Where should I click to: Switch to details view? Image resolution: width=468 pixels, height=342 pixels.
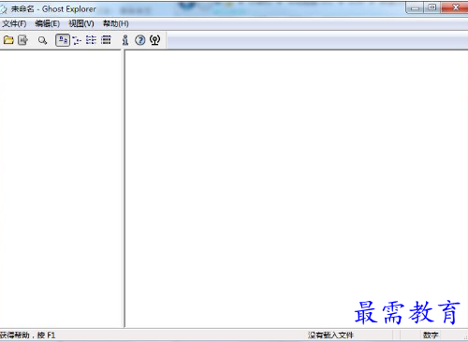(x=106, y=40)
